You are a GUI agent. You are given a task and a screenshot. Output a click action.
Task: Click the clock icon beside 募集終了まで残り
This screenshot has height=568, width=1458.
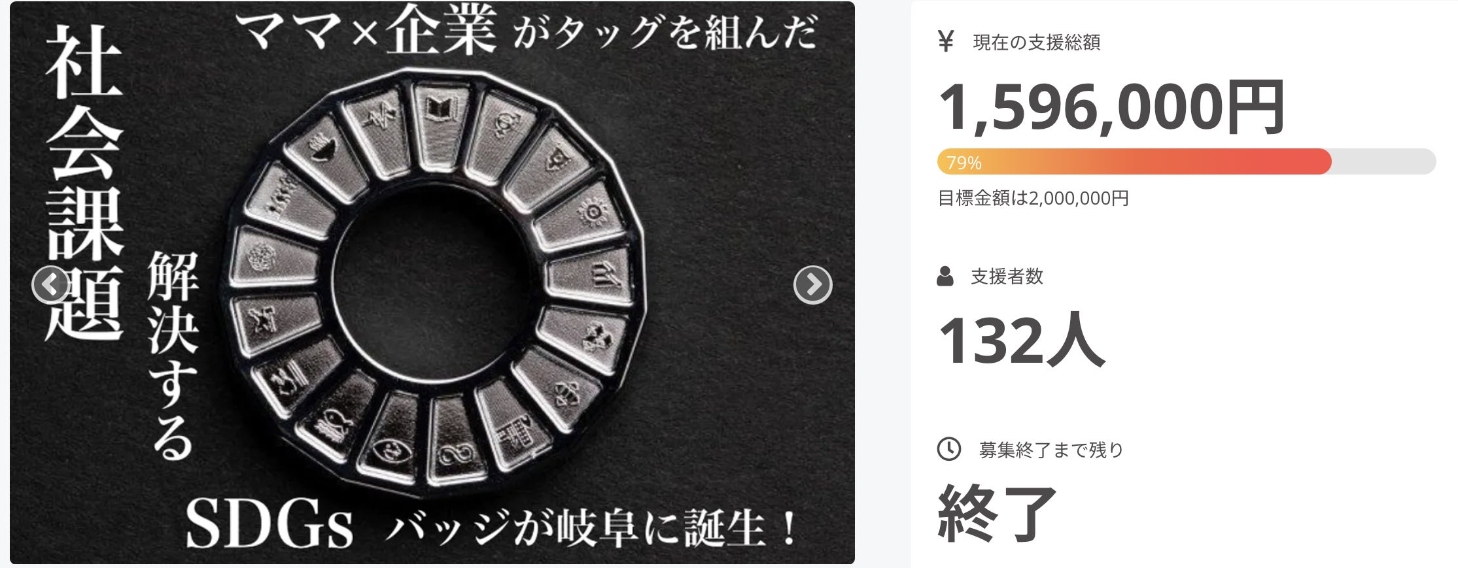pyautogui.click(x=949, y=449)
